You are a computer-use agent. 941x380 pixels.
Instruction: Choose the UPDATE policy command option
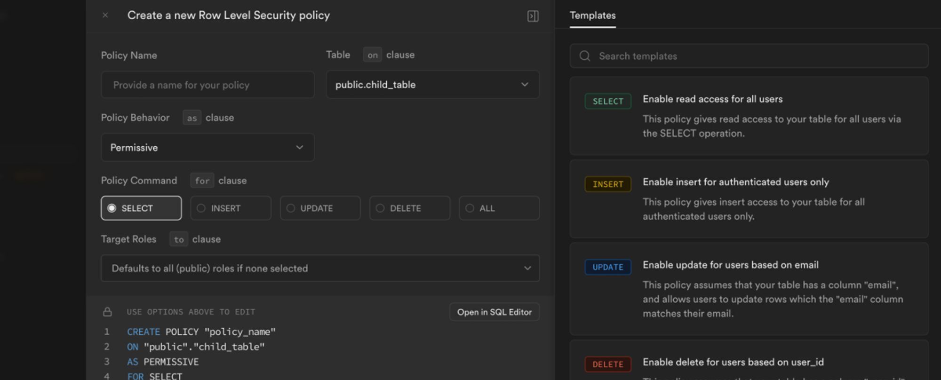pos(320,208)
